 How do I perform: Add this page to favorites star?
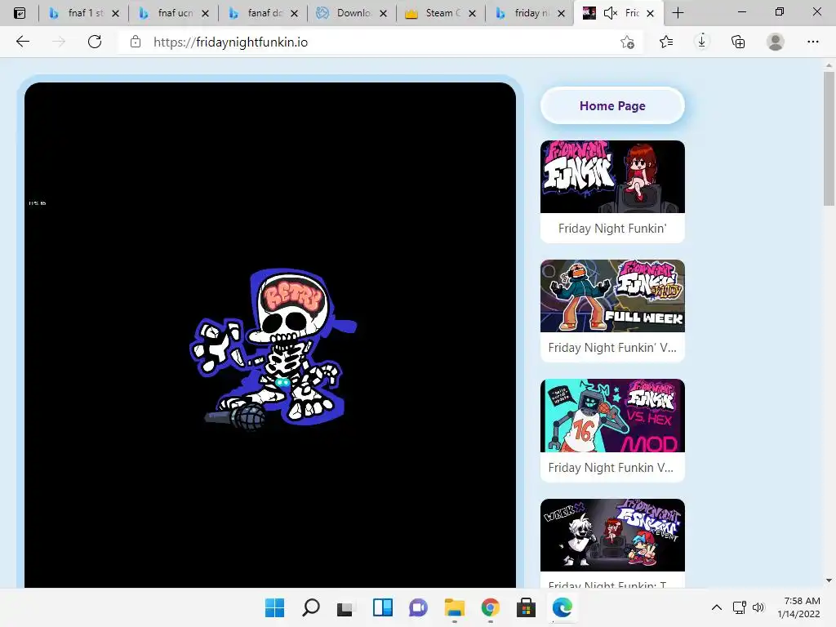(x=628, y=42)
